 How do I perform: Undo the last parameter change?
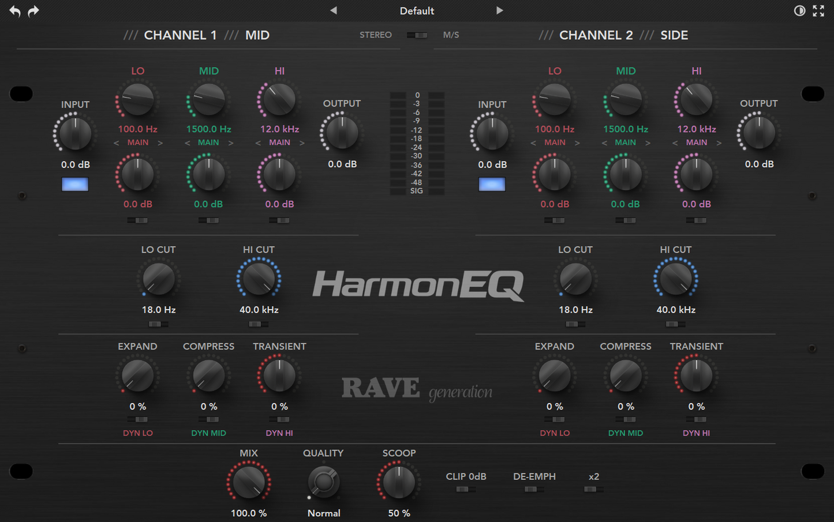click(14, 10)
